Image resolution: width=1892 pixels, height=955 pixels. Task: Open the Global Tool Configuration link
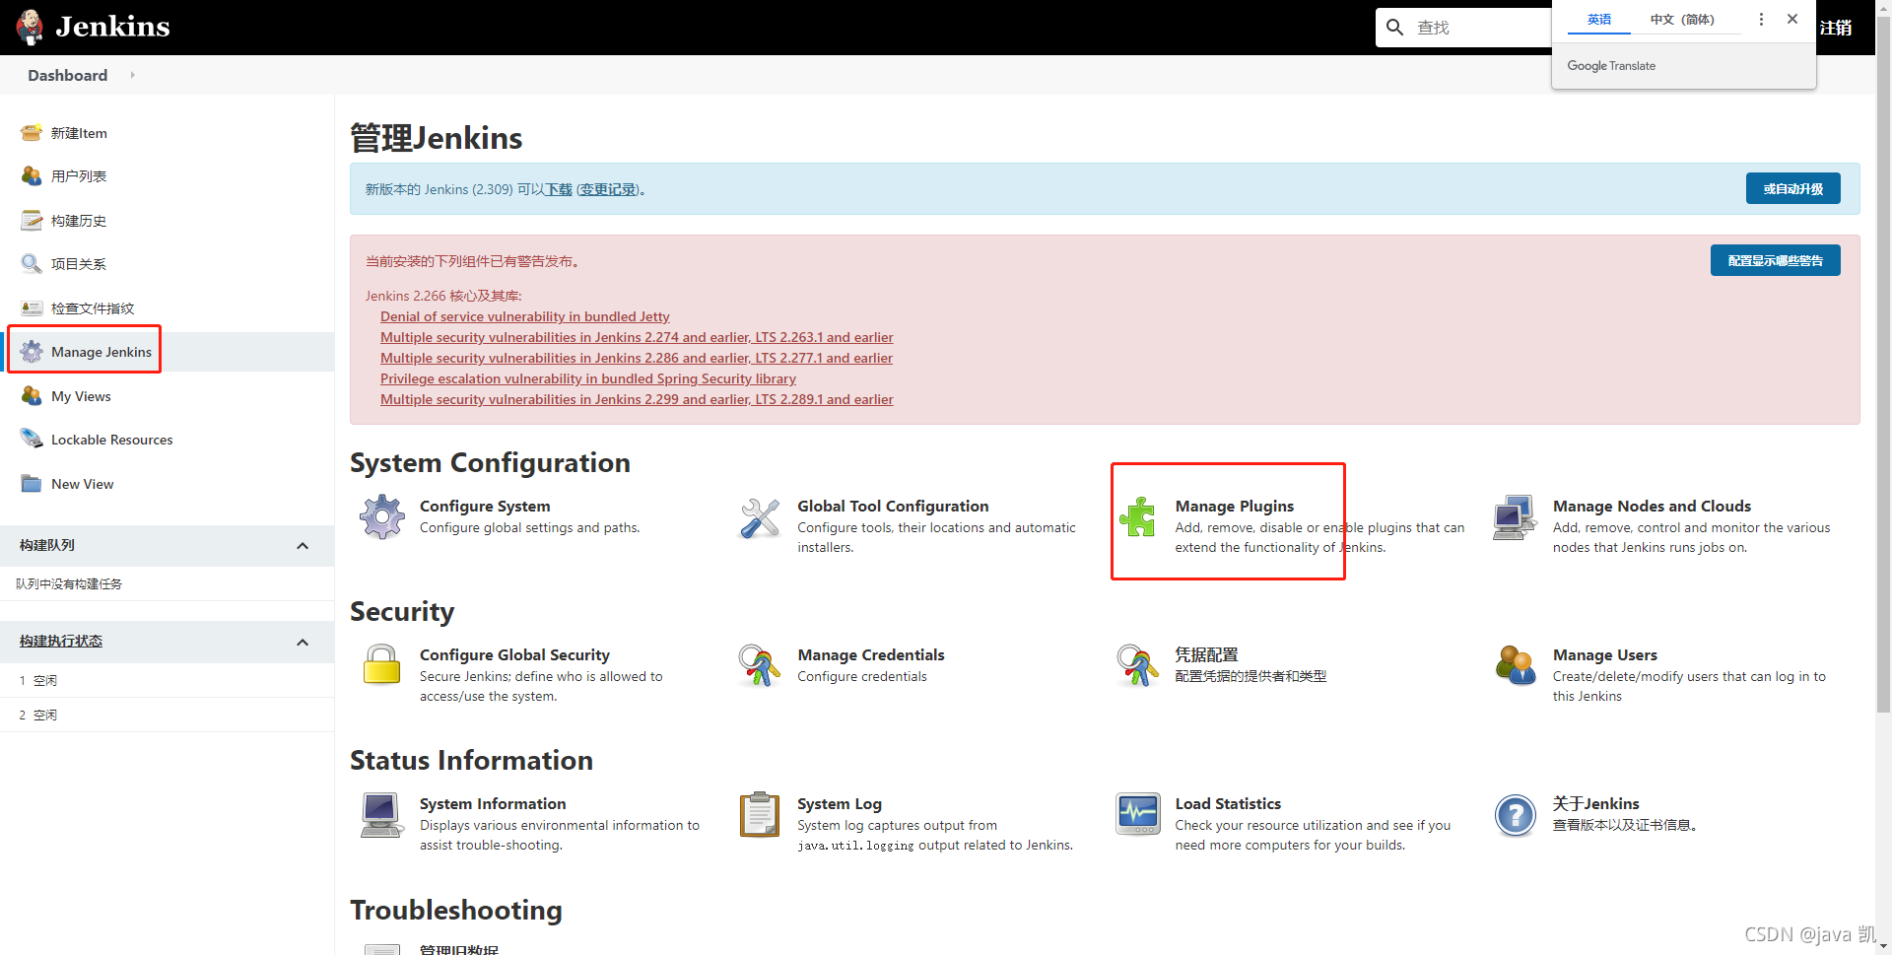pos(893,506)
